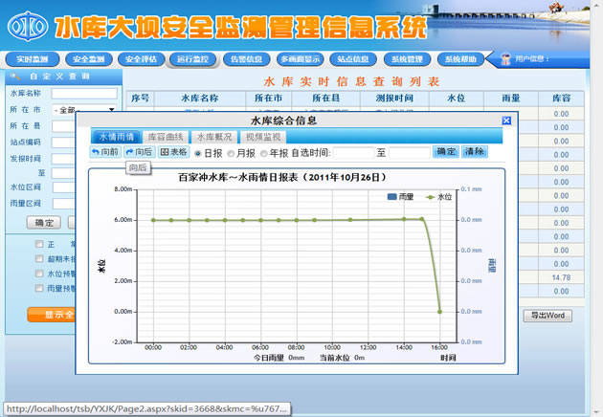The height and width of the screenshot is (417, 603).
Task: Click the 向前 back arrow button
Action: coord(105,152)
